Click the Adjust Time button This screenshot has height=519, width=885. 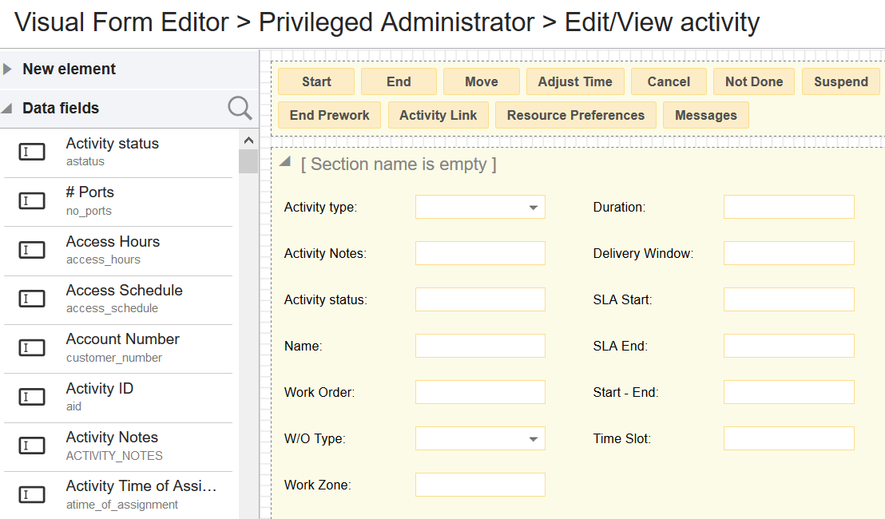click(575, 81)
